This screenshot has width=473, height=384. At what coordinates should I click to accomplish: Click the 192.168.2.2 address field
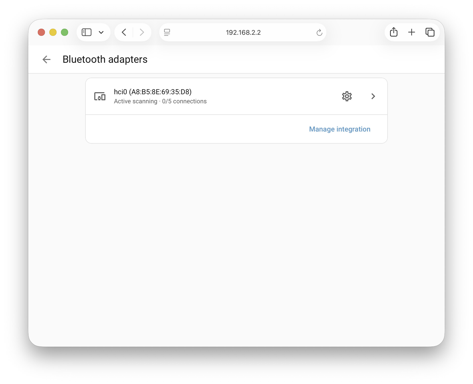243,33
